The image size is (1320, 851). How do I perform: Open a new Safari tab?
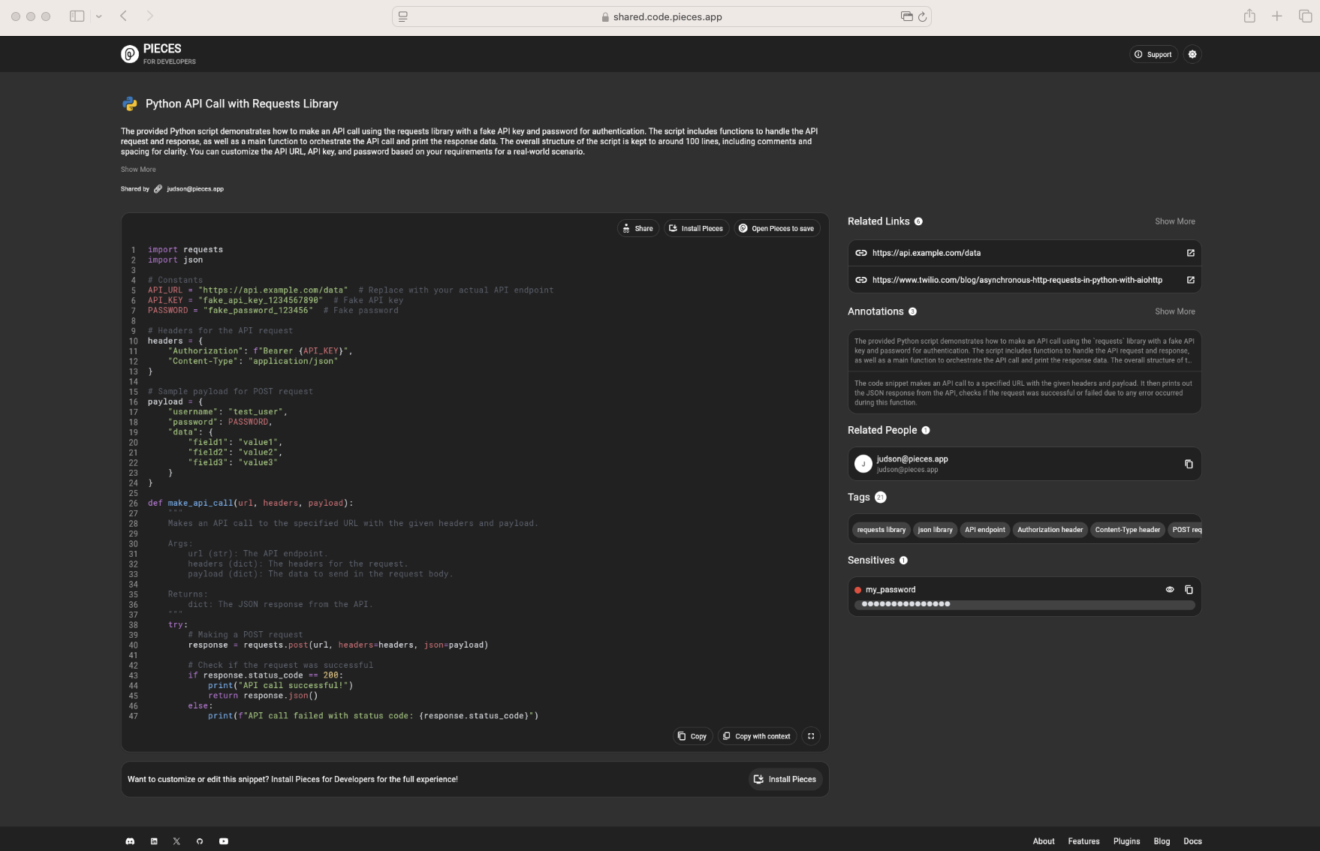pyautogui.click(x=1276, y=16)
